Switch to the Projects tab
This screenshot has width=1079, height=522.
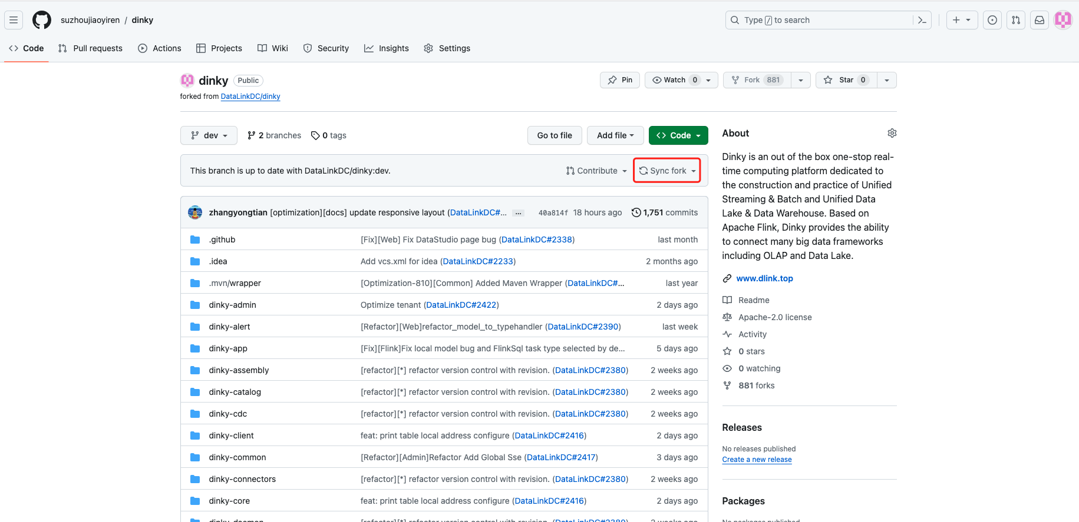click(219, 48)
